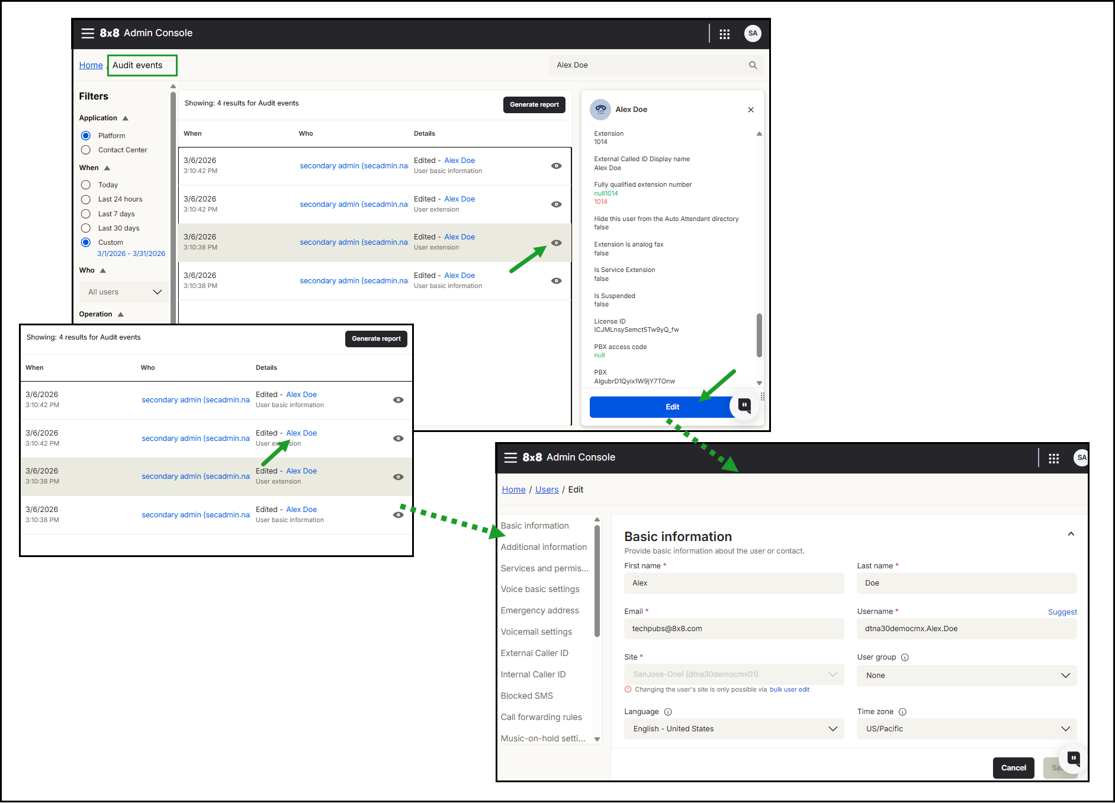Collapse the Operation filter section
This screenshot has width=1115, height=803.
pos(121,315)
